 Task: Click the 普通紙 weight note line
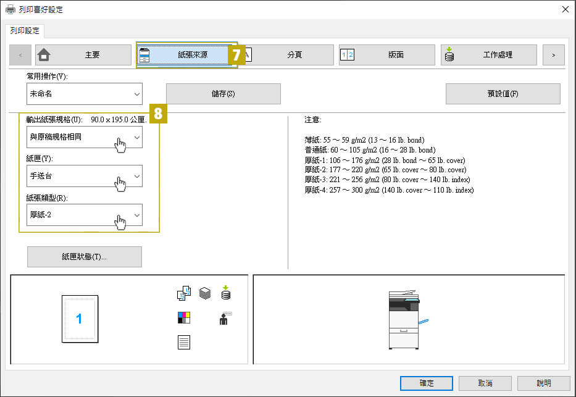click(370, 150)
